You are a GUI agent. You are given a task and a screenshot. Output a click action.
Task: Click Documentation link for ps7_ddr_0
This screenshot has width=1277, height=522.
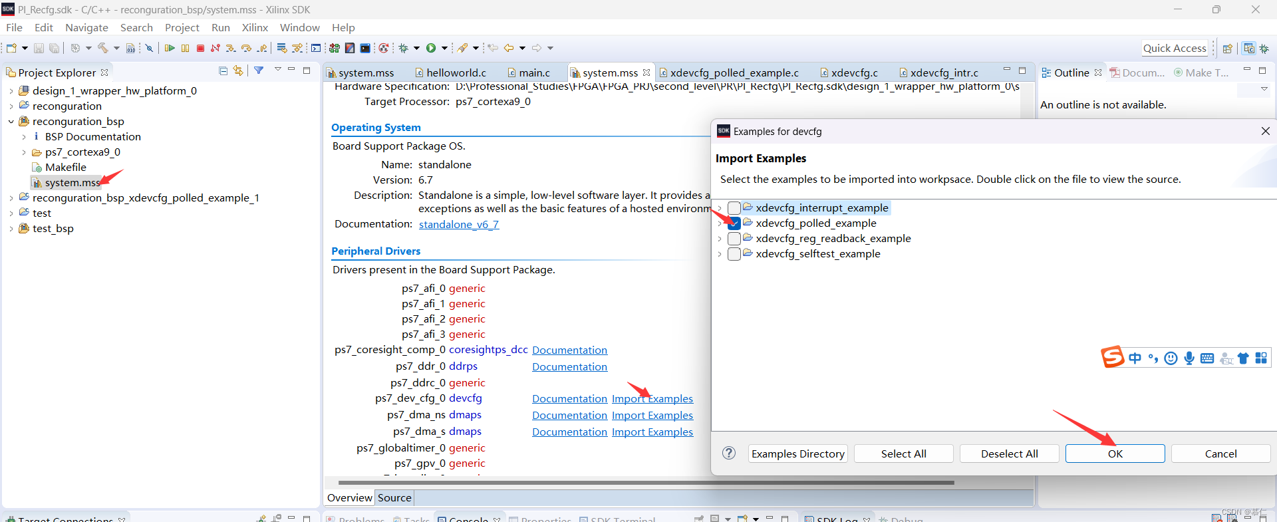point(569,366)
